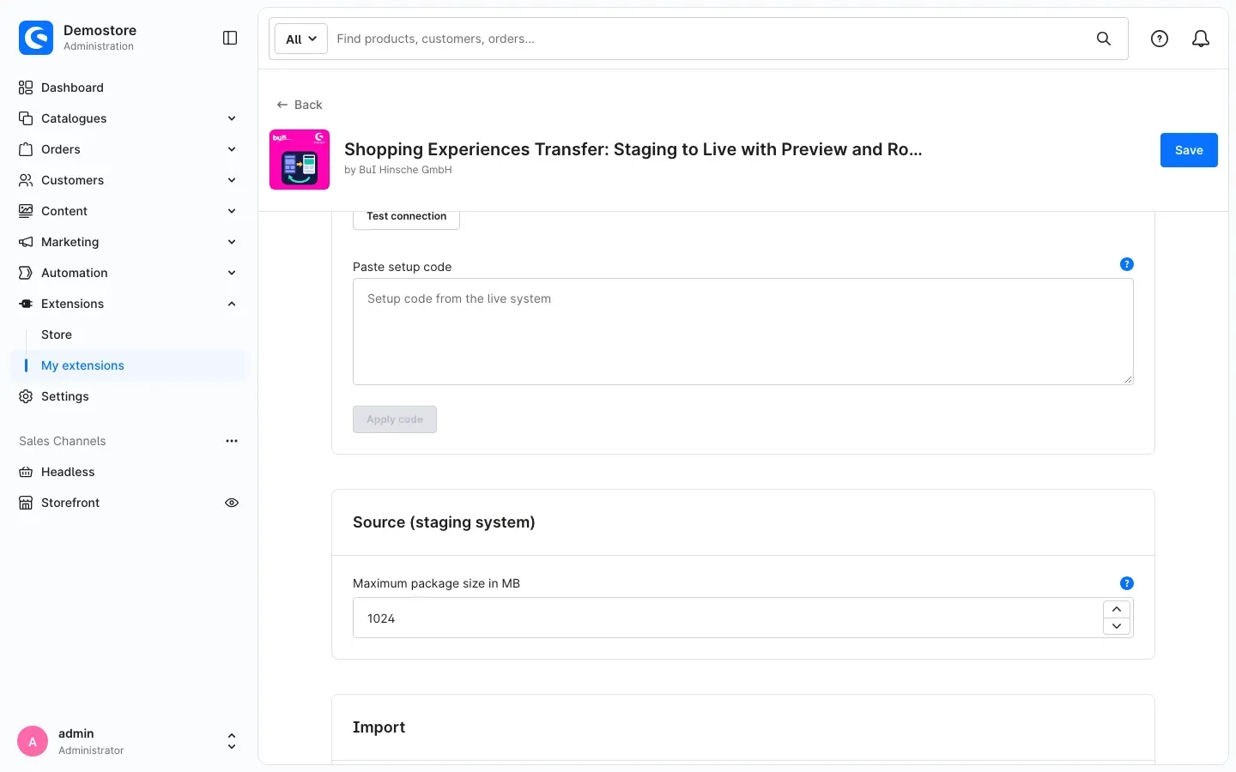The image size is (1236, 772).
Task: Expand the Marketing menu chevron
Action: (232, 242)
